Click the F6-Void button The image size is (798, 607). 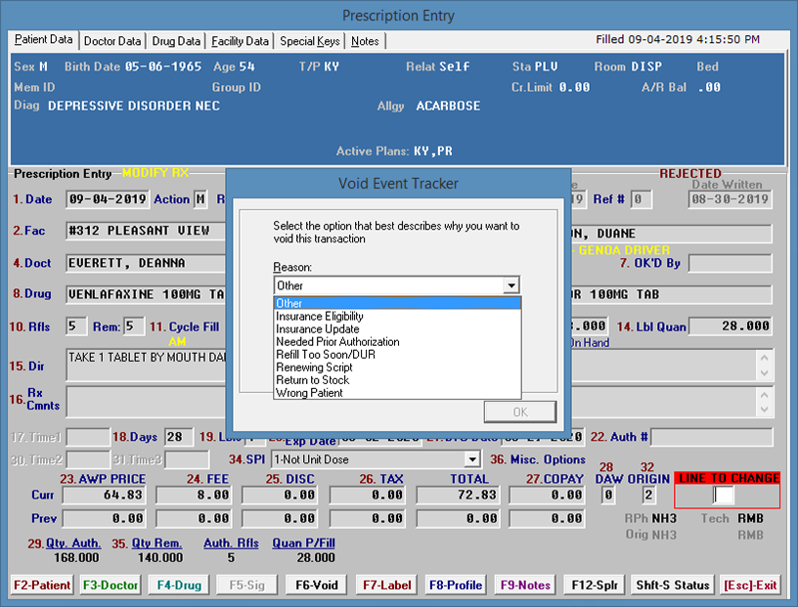316,585
